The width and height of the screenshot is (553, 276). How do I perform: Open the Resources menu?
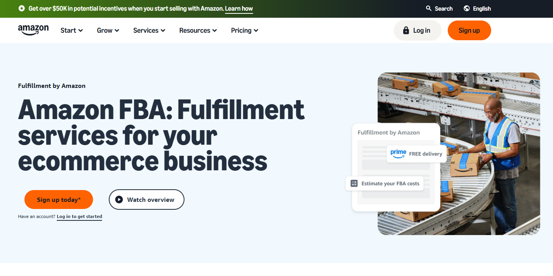(x=198, y=30)
